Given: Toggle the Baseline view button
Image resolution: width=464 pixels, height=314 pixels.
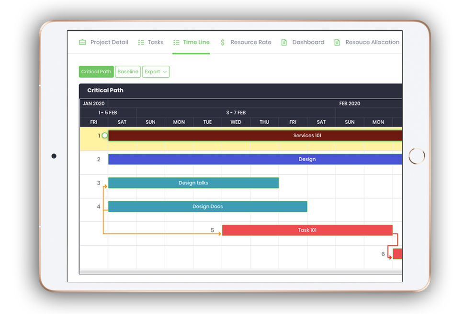Looking at the screenshot, I should pos(128,72).
